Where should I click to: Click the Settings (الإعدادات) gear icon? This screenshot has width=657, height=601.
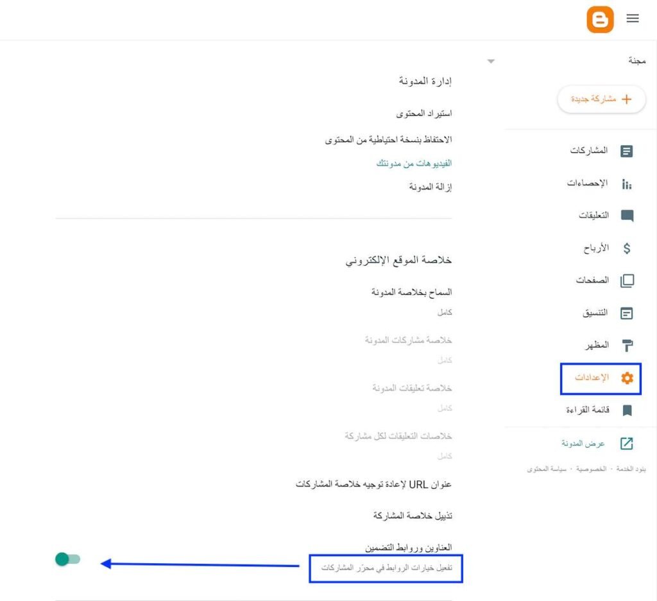pyautogui.click(x=627, y=378)
